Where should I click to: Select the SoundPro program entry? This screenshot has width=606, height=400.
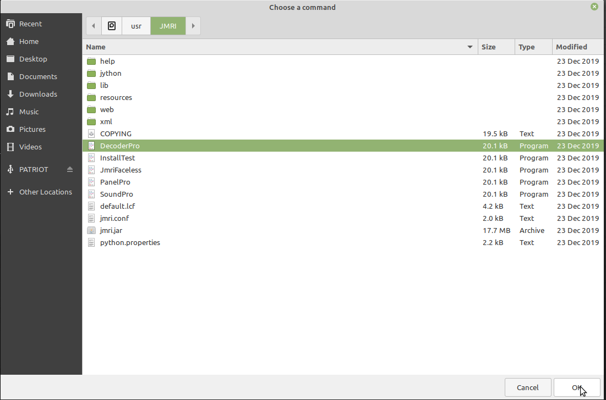[117, 195]
